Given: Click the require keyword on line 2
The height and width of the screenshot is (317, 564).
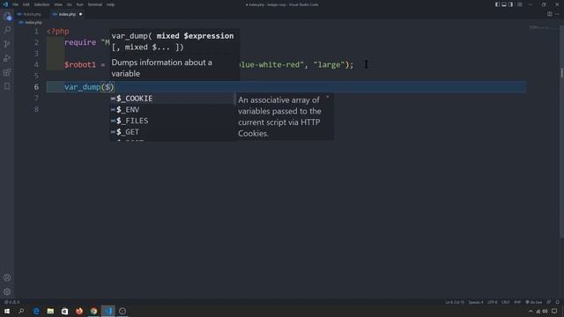Looking at the screenshot, I should coord(80,42).
